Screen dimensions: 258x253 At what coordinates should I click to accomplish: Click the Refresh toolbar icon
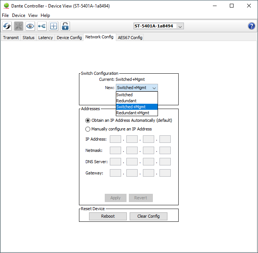(7, 26)
